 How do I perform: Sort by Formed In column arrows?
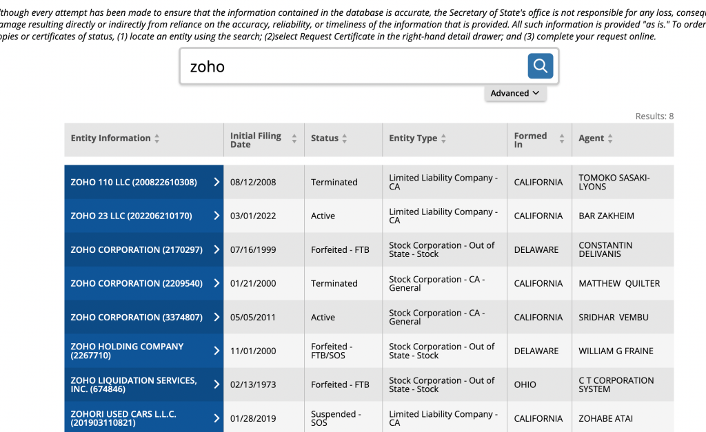[x=562, y=138]
